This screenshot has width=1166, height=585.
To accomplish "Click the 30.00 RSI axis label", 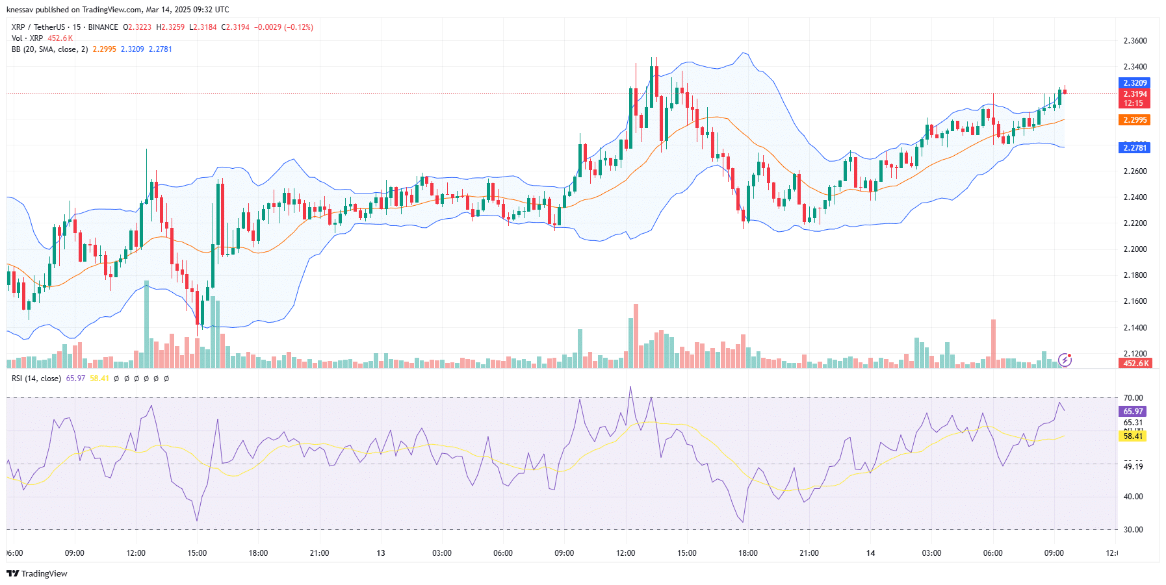I will click(x=1133, y=530).
